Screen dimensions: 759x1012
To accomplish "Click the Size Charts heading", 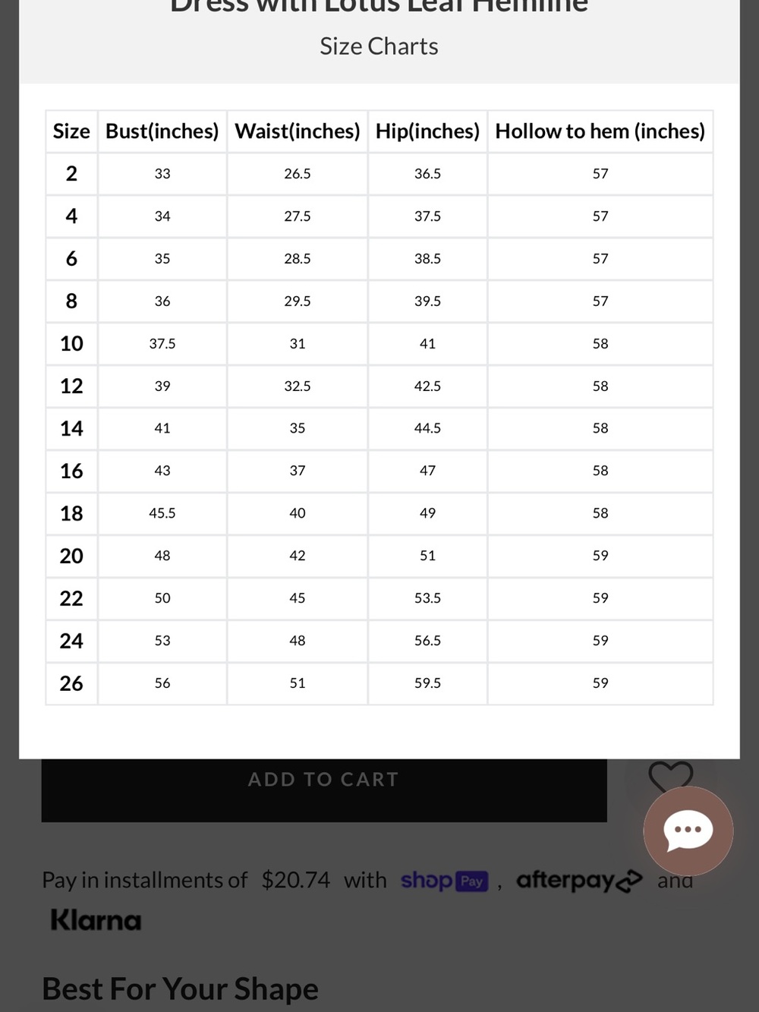I will pos(379,46).
